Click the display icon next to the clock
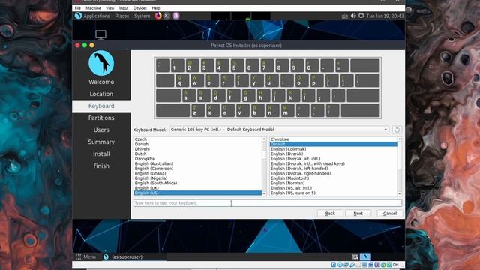 pos(361,16)
